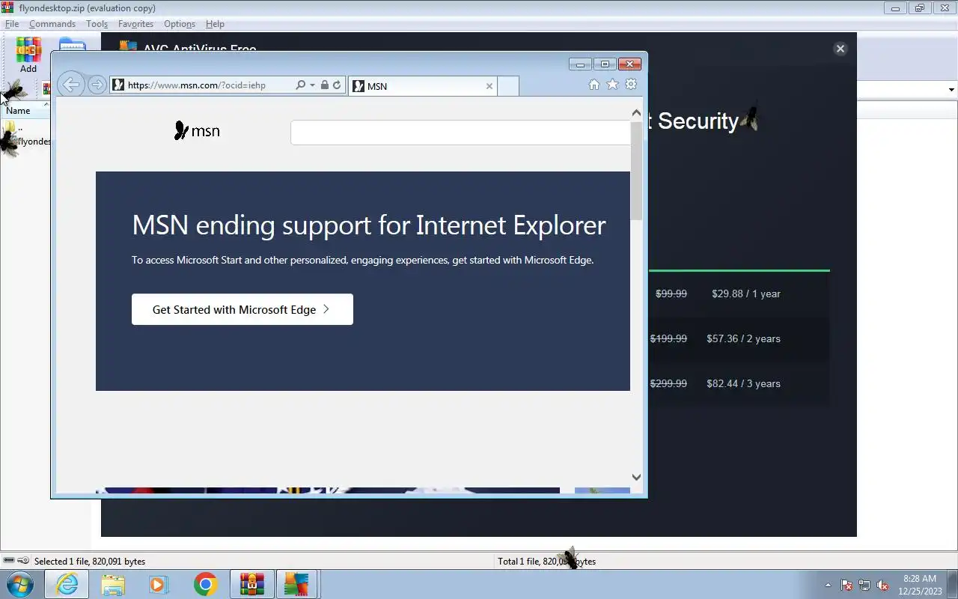
Task: Click the IE scrollbar down arrow
Action: pos(636,477)
